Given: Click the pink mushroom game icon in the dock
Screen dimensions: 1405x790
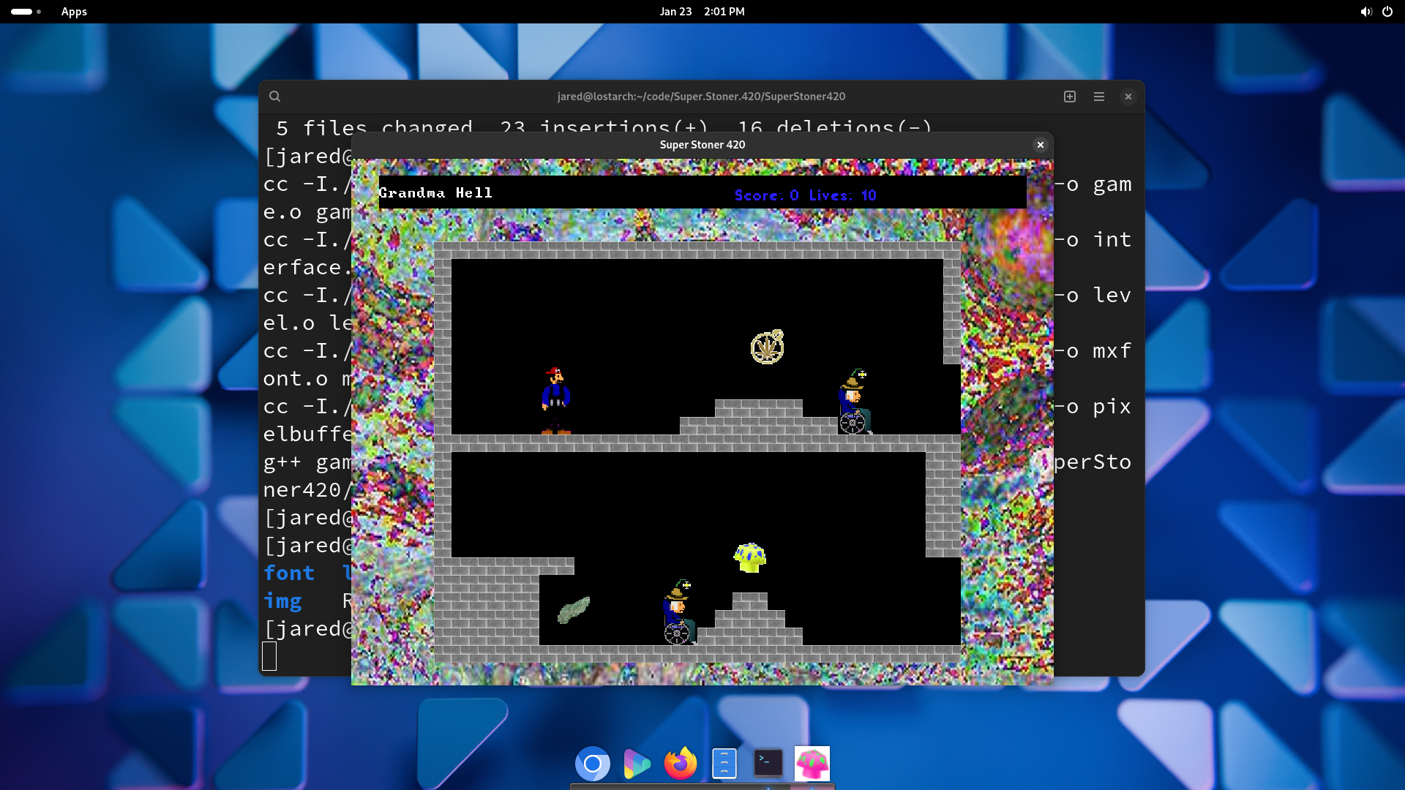Looking at the screenshot, I should 812,764.
